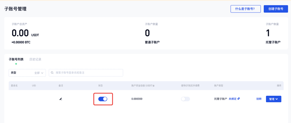The height and width of the screenshot is (123, 291).
Task: Open the 类型 filter dropdown
Action: click(x=27, y=73)
